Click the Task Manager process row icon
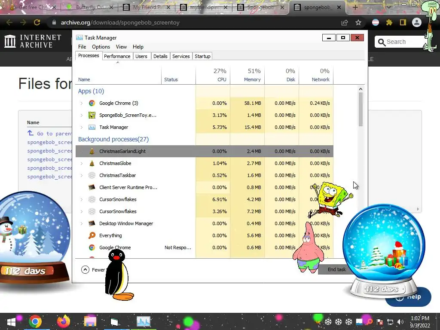The image size is (440, 330). click(92, 127)
